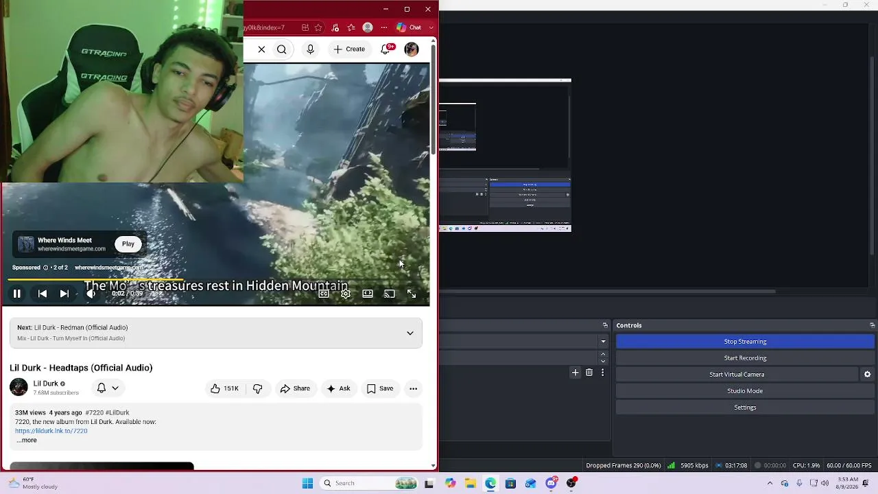
Task: Open more actions under the video
Action: click(414, 389)
